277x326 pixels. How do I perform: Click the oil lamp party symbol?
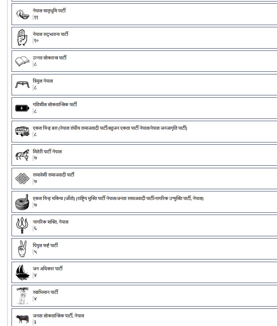click(x=22, y=14)
